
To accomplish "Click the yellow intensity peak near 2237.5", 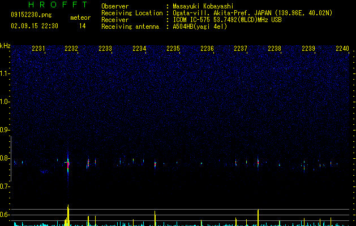I will point(258,218).
